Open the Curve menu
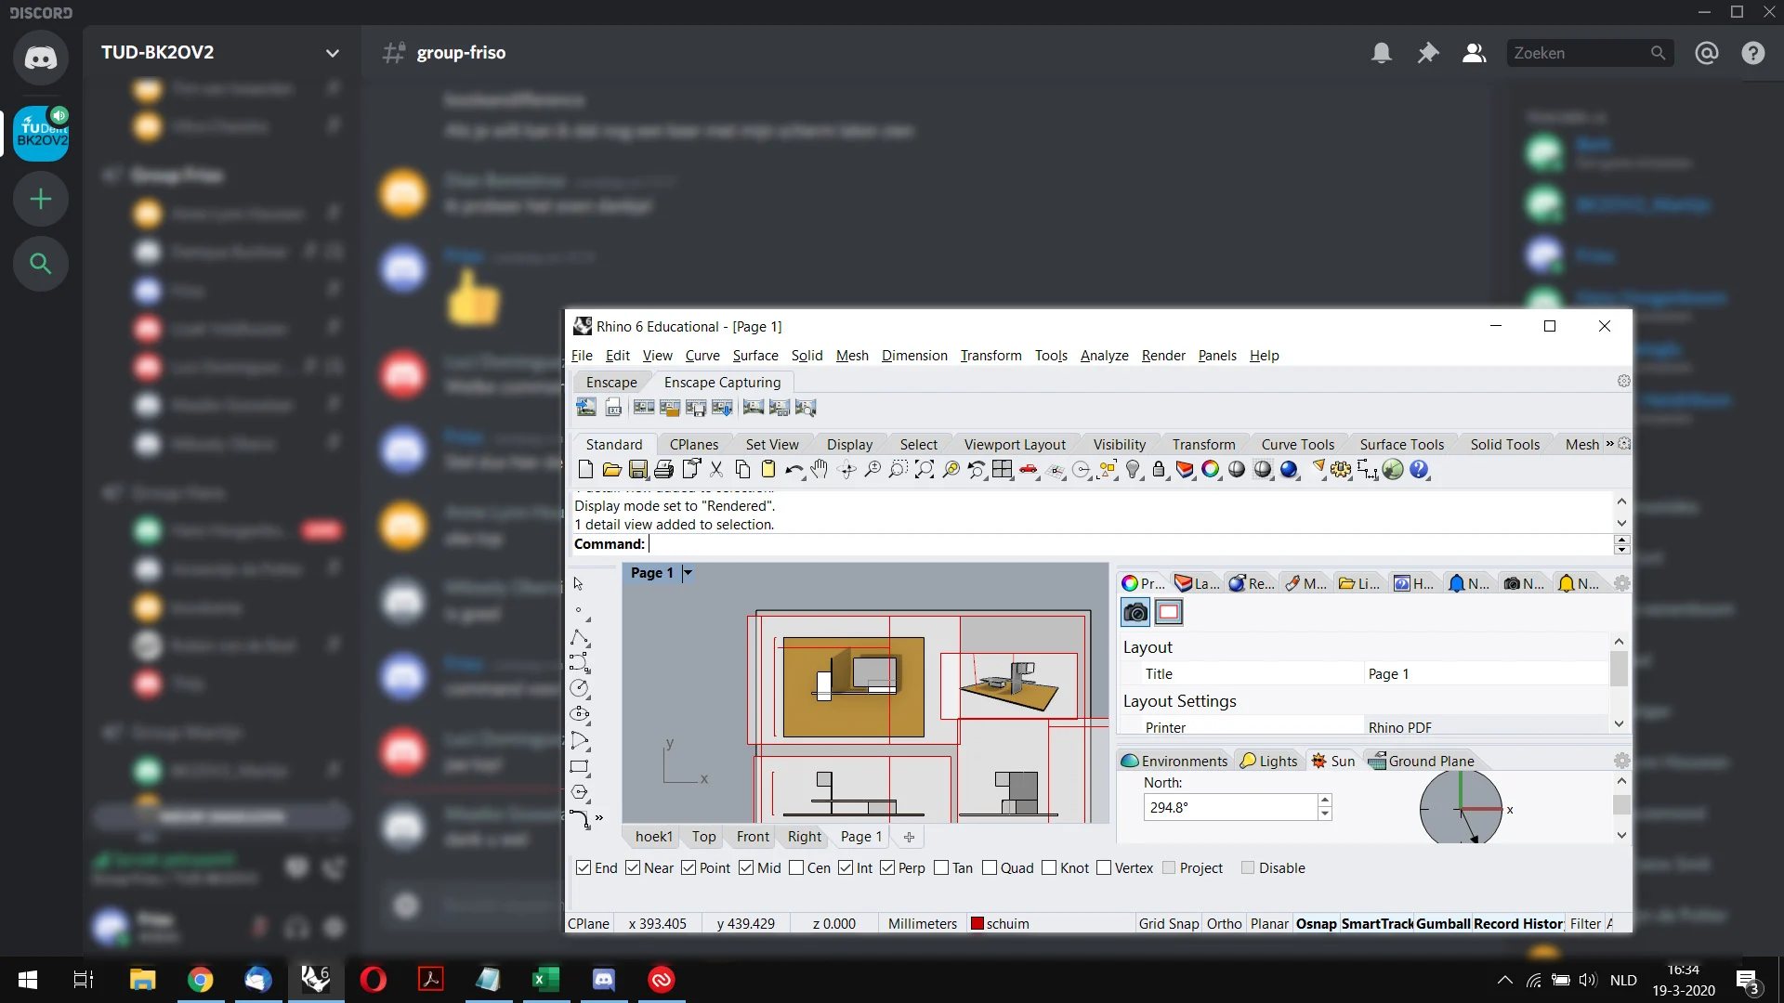Viewport: 1784px width, 1003px height. point(702,356)
